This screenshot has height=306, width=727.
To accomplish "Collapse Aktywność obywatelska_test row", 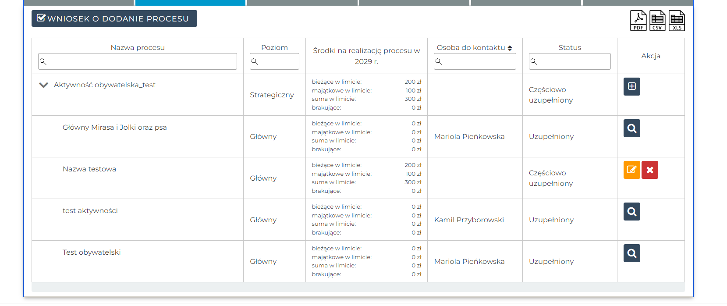I will coord(43,85).
